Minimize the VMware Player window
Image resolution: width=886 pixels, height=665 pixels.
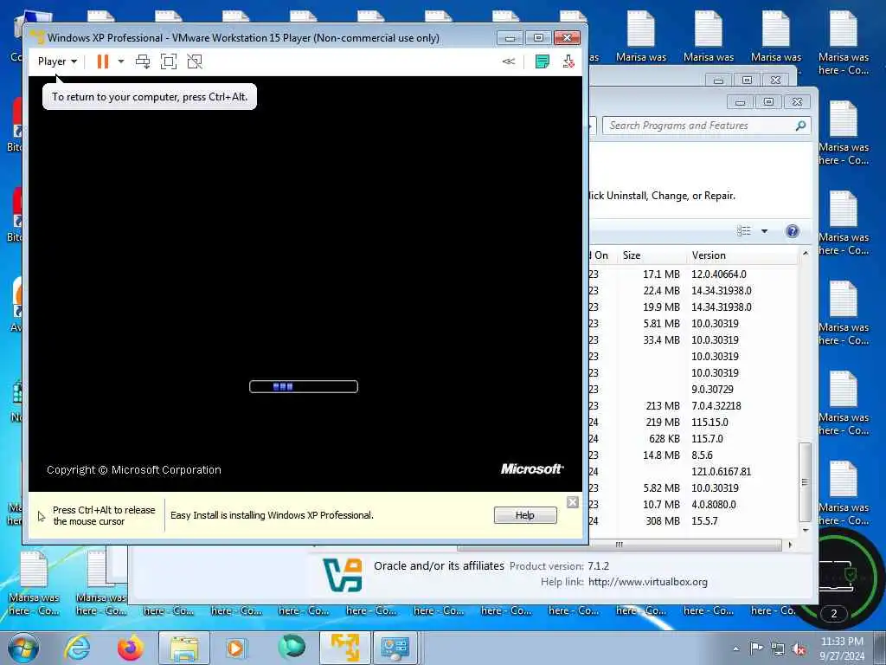point(510,38)
